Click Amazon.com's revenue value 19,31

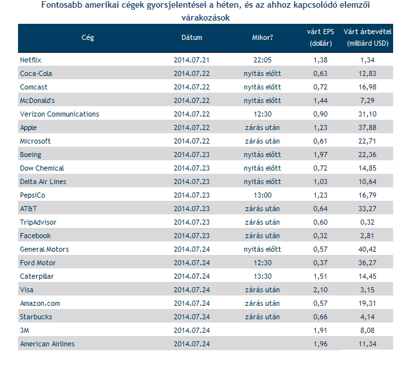point(367,303)
